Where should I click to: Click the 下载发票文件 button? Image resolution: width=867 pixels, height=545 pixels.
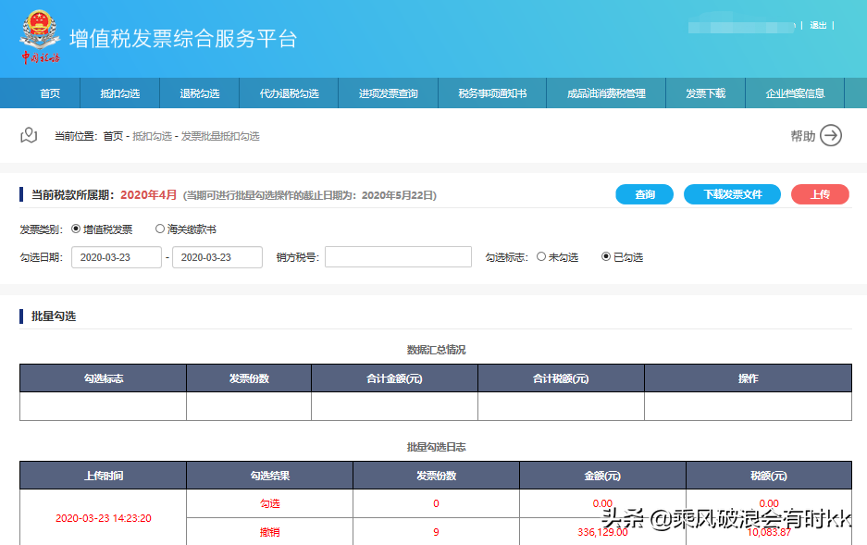pos(732,194)
